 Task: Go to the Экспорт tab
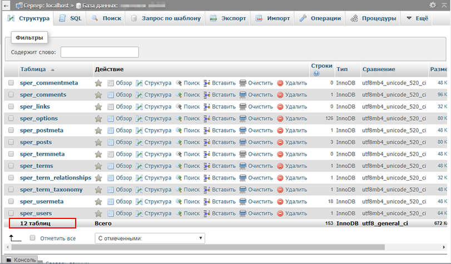228,18
